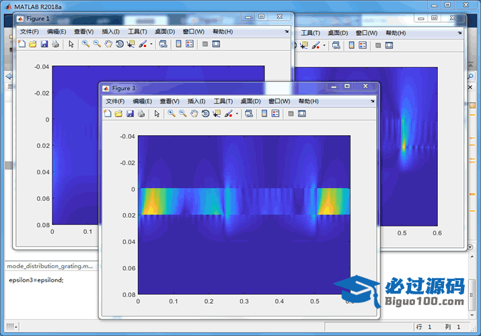This screenshot has height=336, width=481.
Task: Click Save icon in Figure 1 toolbar
Action: tap(44, 44)
